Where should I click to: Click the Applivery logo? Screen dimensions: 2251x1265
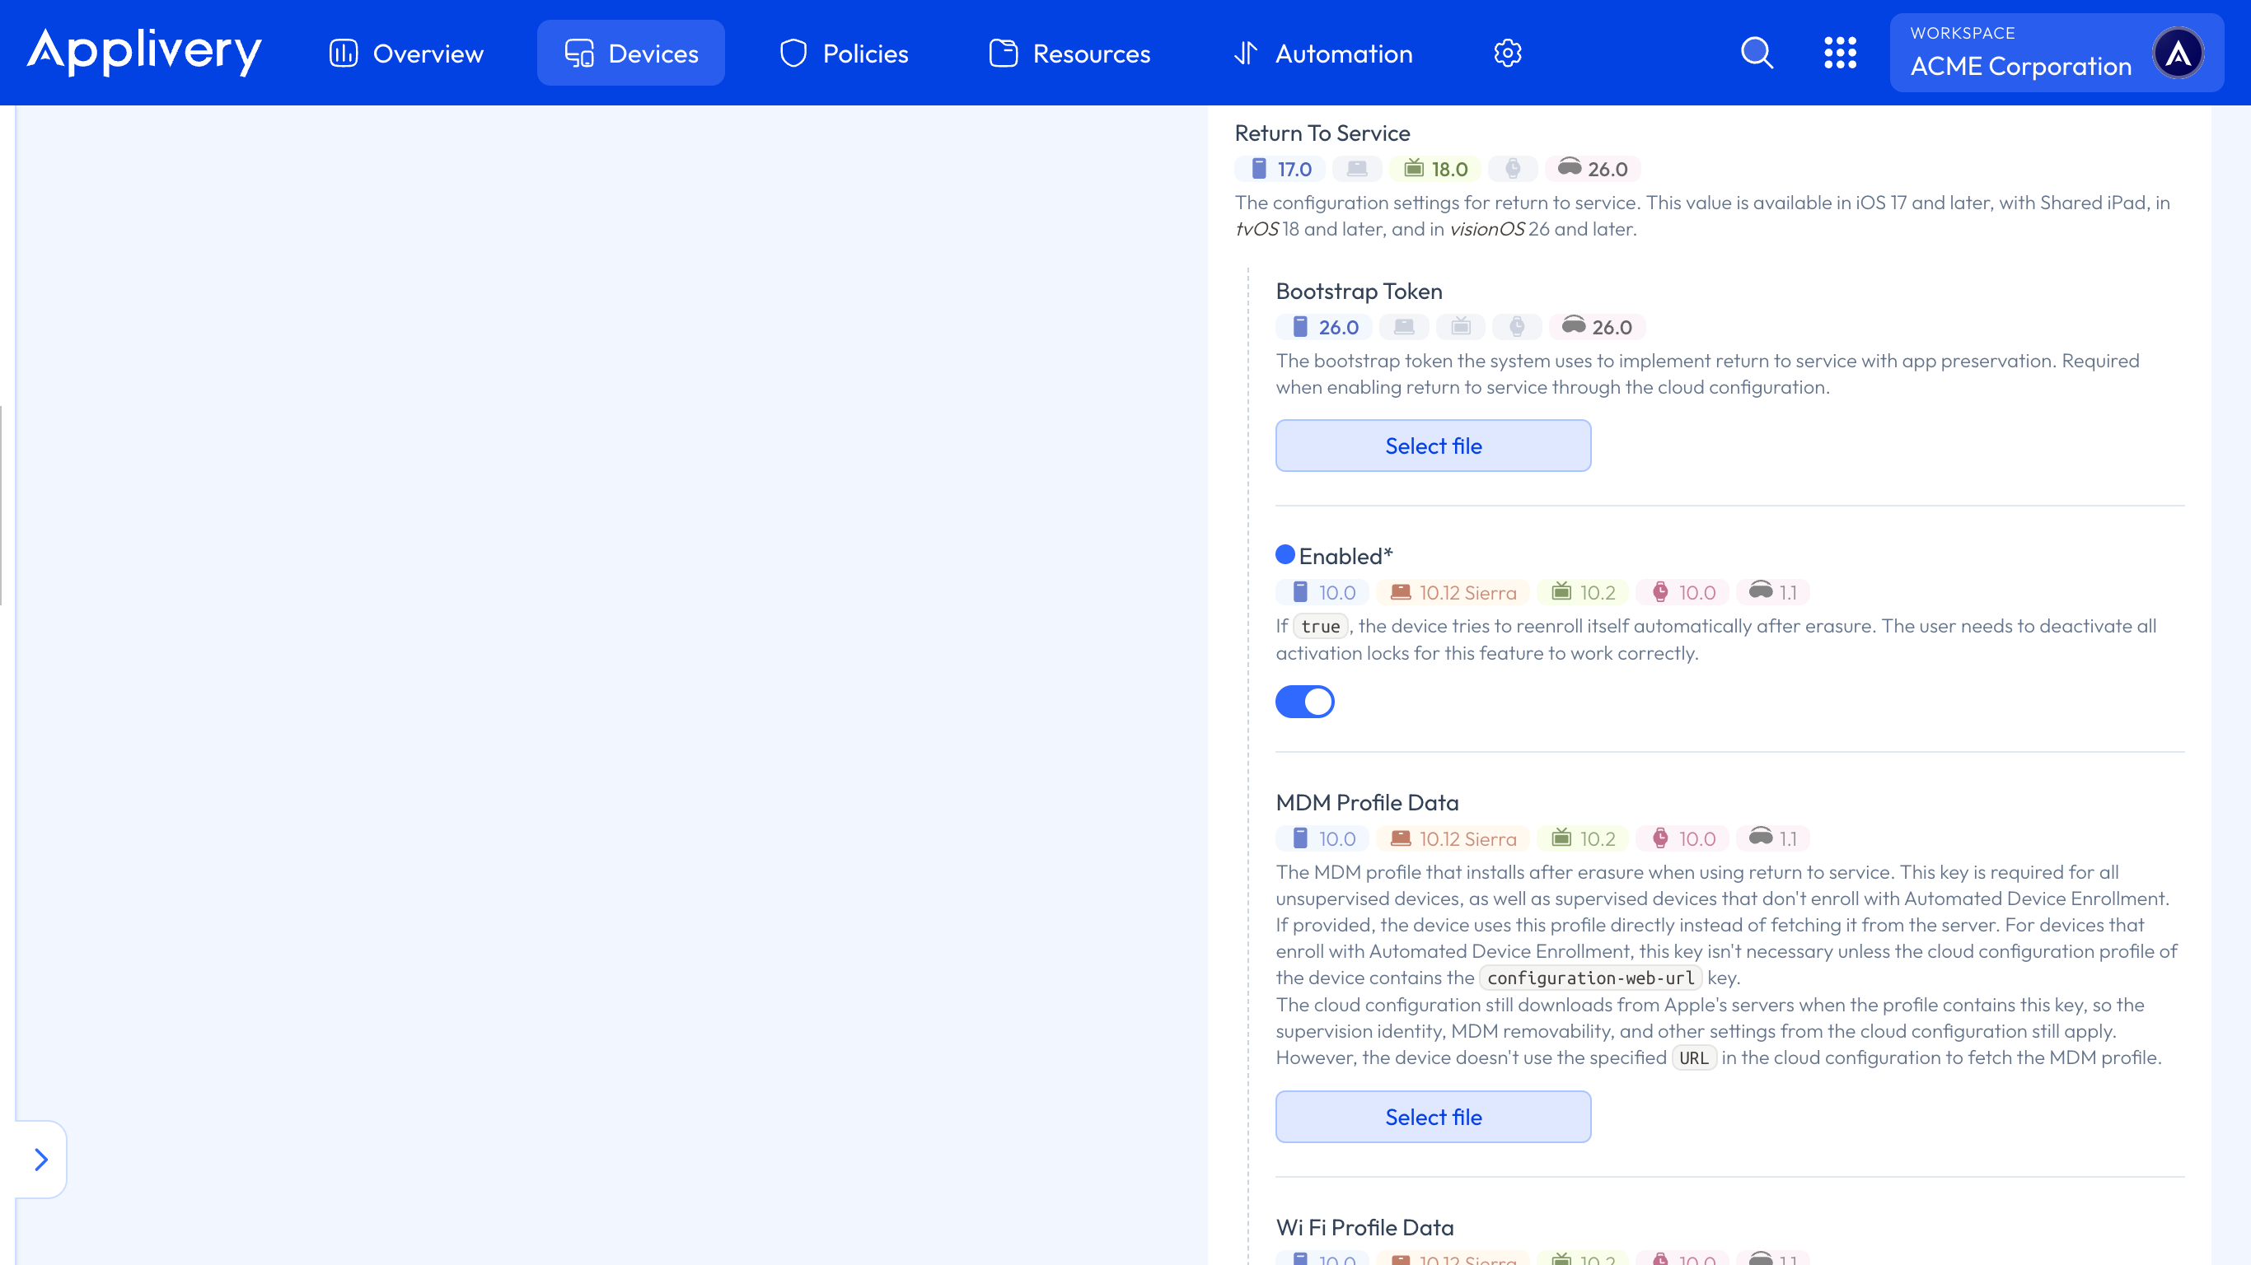[x=144, y=52]
